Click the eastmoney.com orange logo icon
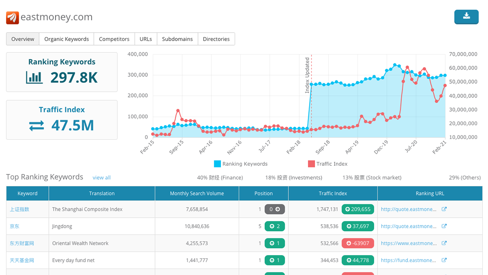 (12, 17)
